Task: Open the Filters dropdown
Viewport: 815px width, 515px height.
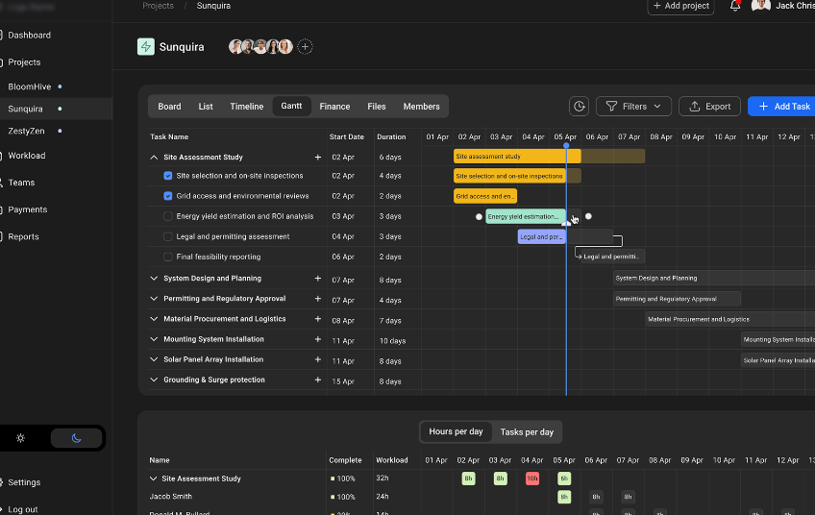Action: (633, 106)
